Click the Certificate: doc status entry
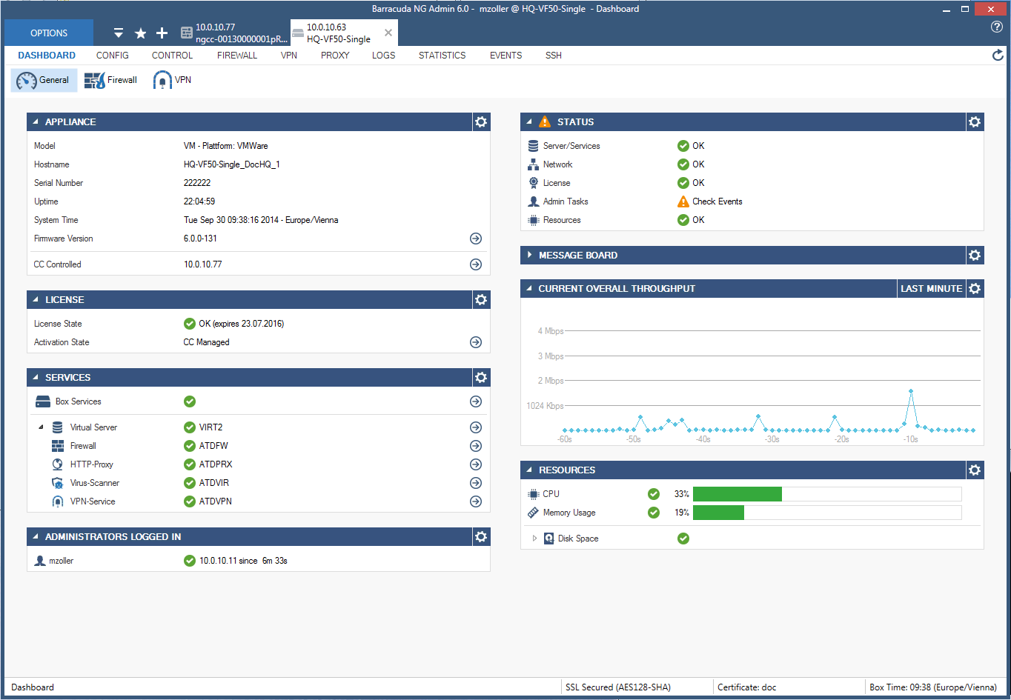Viewport: 1011px width, 700px height. tap(747, 687)
